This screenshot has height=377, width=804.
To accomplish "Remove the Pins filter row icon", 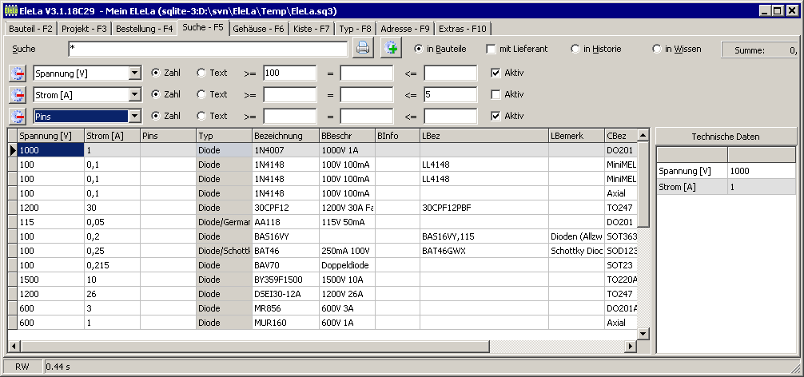I will (18, 117).
